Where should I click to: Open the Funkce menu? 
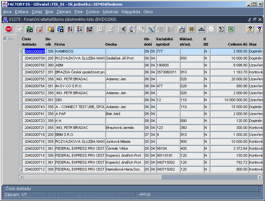pos(93,12)
